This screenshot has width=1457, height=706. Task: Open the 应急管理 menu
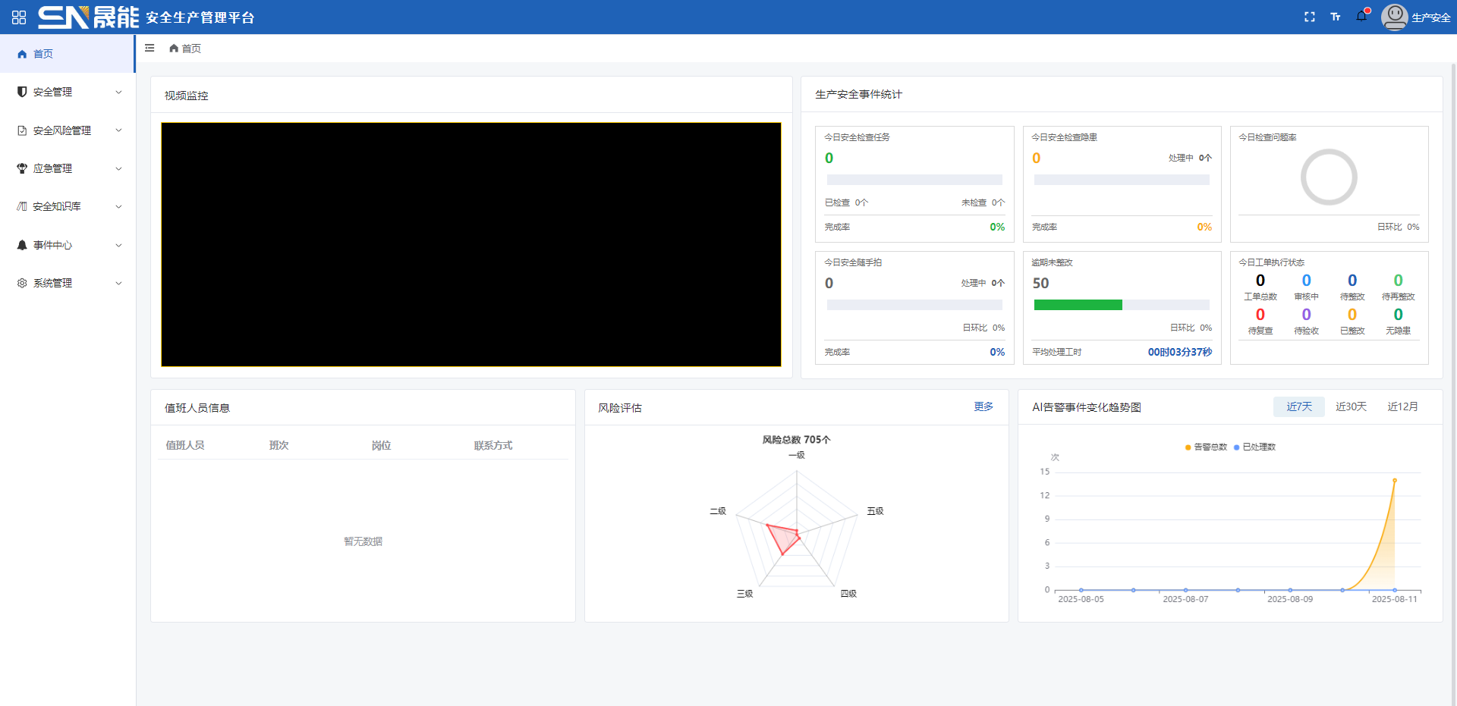[68, 168]
